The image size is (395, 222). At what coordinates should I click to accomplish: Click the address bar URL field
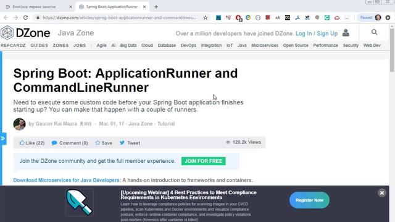(120, 18)
